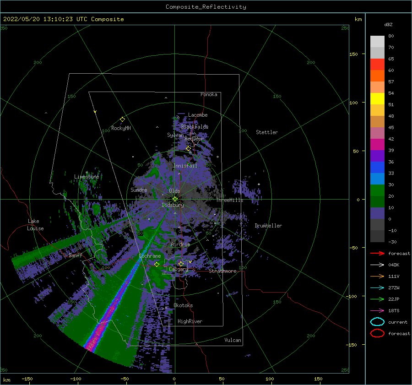This screenshot has height=385, width=412.
Task: Click the red forecast arrow icon
Action: click(x=377, y=253)
